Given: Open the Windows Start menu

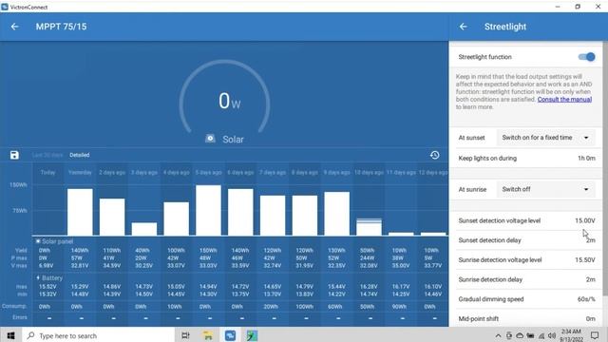Looking at the screenshot, I should point(10,335).
